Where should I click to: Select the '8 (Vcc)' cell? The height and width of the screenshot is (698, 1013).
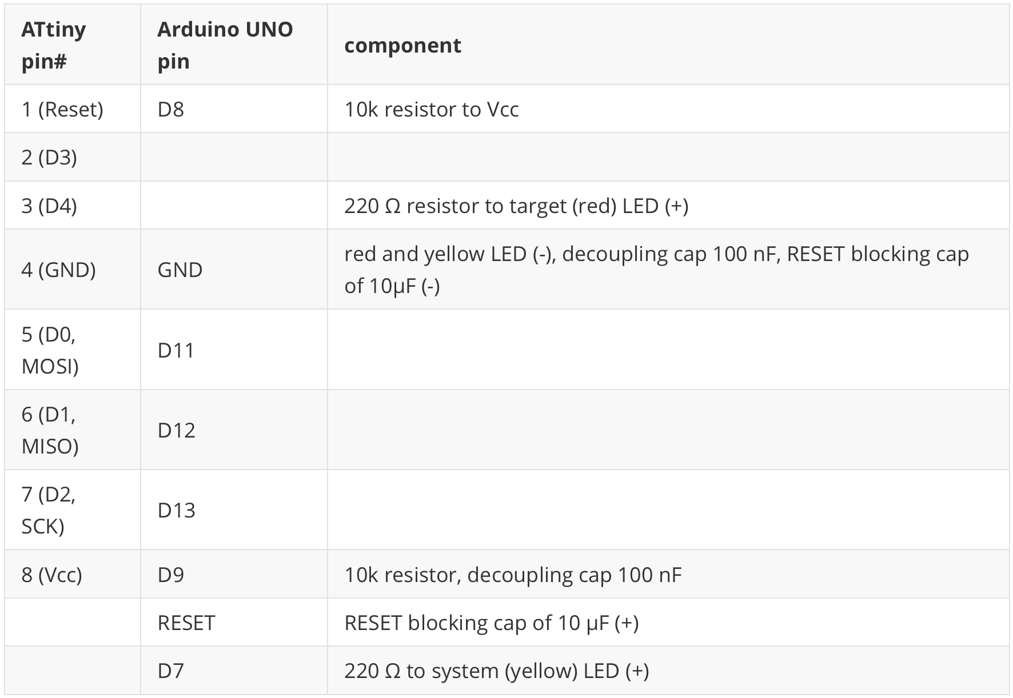coord(52,574)
